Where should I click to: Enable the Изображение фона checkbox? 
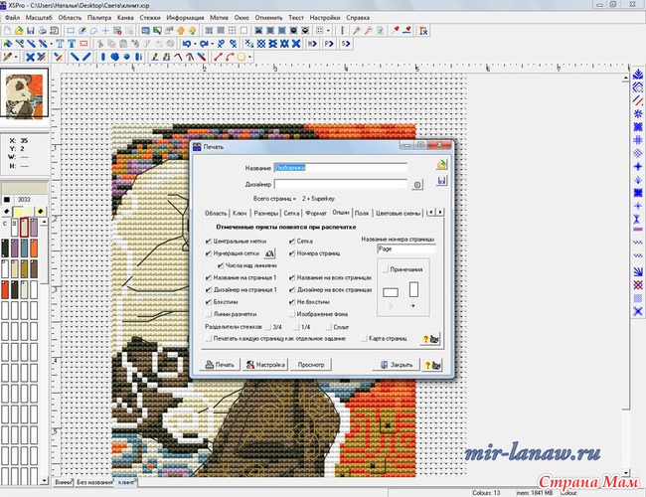point(289,313)
